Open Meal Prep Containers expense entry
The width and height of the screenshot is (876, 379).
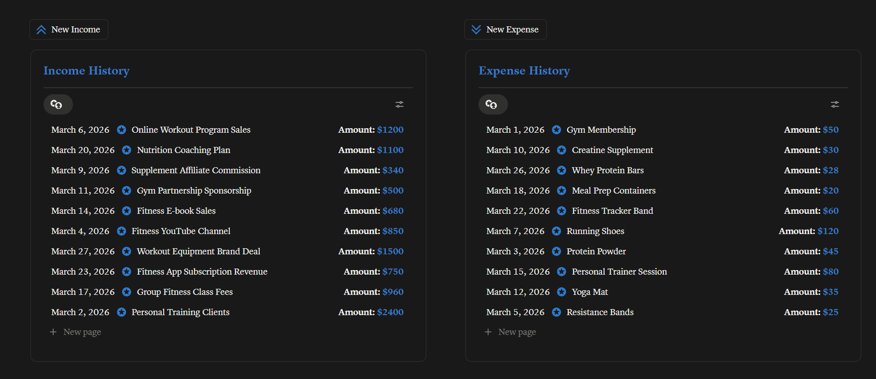pyautogui.click(x=614, y=191)
